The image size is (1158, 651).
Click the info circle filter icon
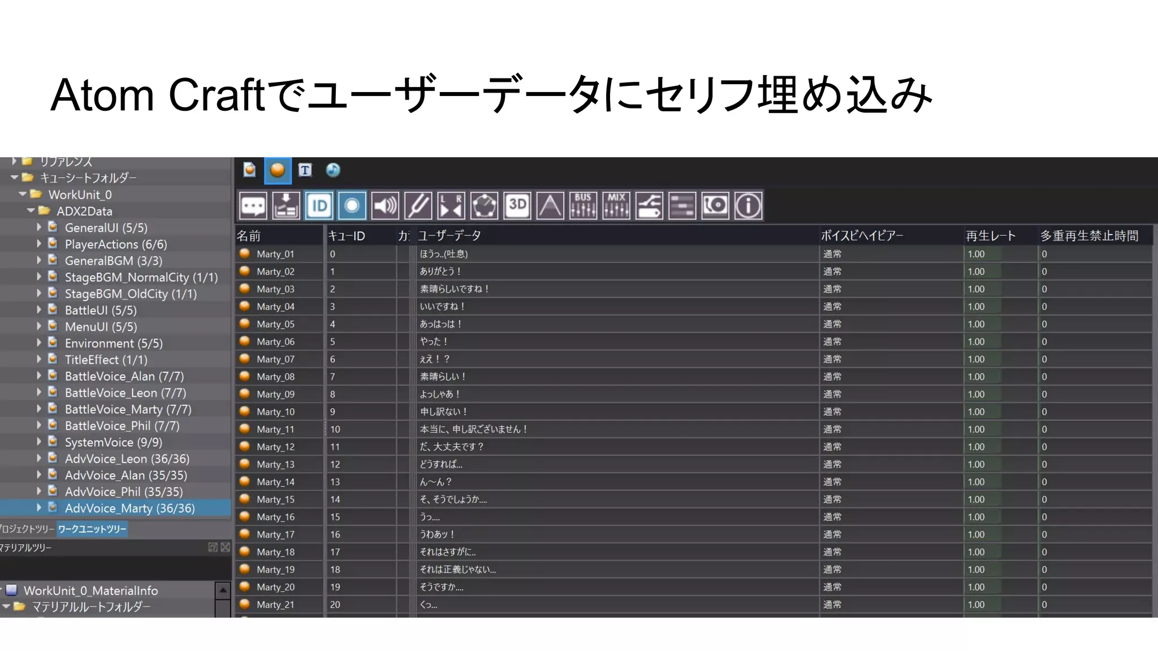click(x=748, y=206)
